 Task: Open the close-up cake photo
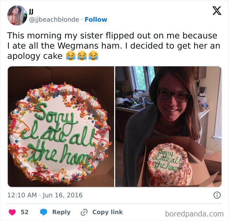click(61, 127)
